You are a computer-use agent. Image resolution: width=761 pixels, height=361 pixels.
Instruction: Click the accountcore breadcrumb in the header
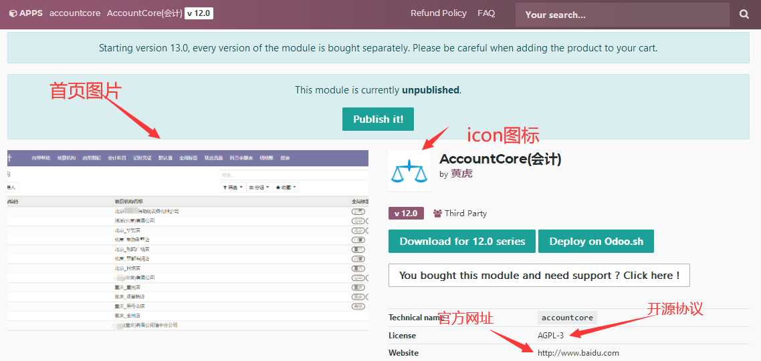(75, 13)
